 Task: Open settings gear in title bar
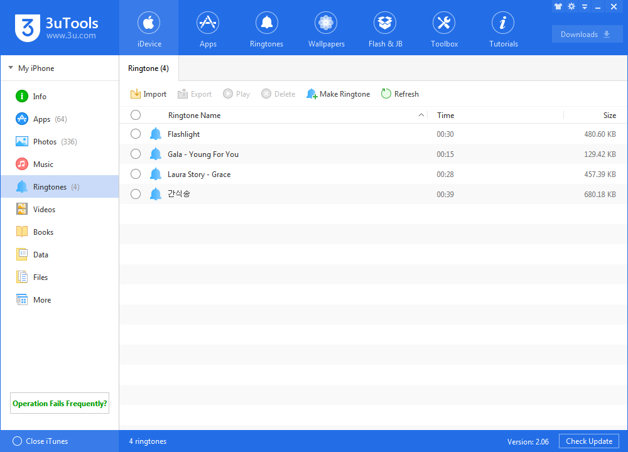pos(571,6)
